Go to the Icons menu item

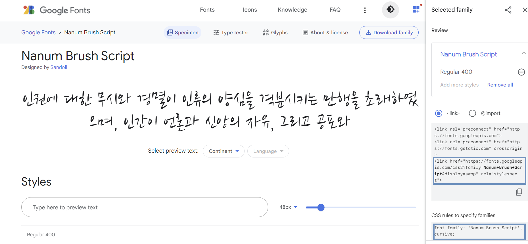tap(250, 10)
